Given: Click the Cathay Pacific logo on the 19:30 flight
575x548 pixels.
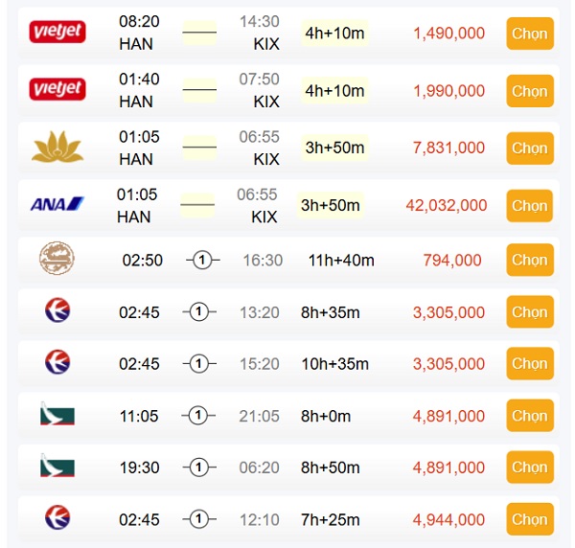Looking at the screenshot, I should (57, 468).
